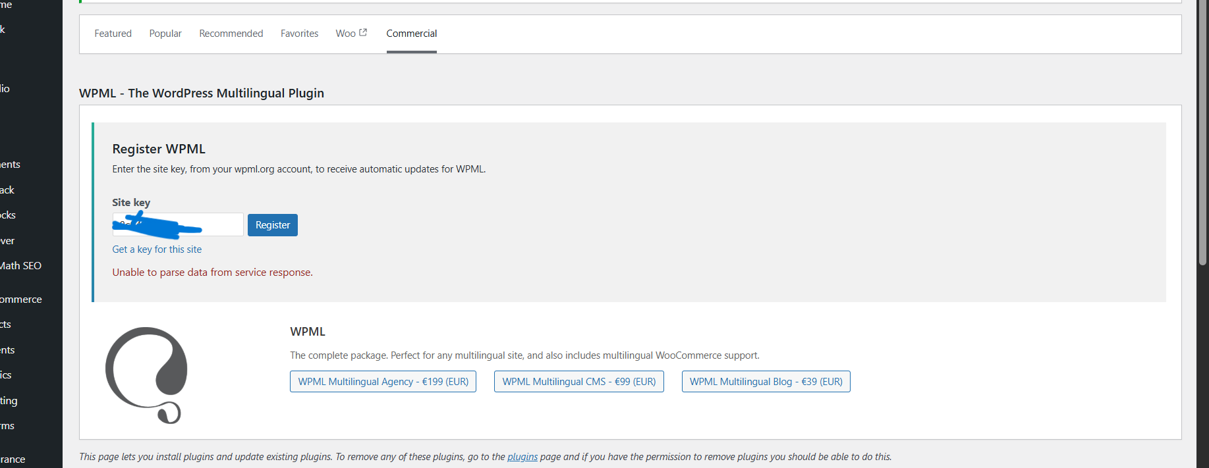
Task: Click the Register button
Action: point(273,225)
